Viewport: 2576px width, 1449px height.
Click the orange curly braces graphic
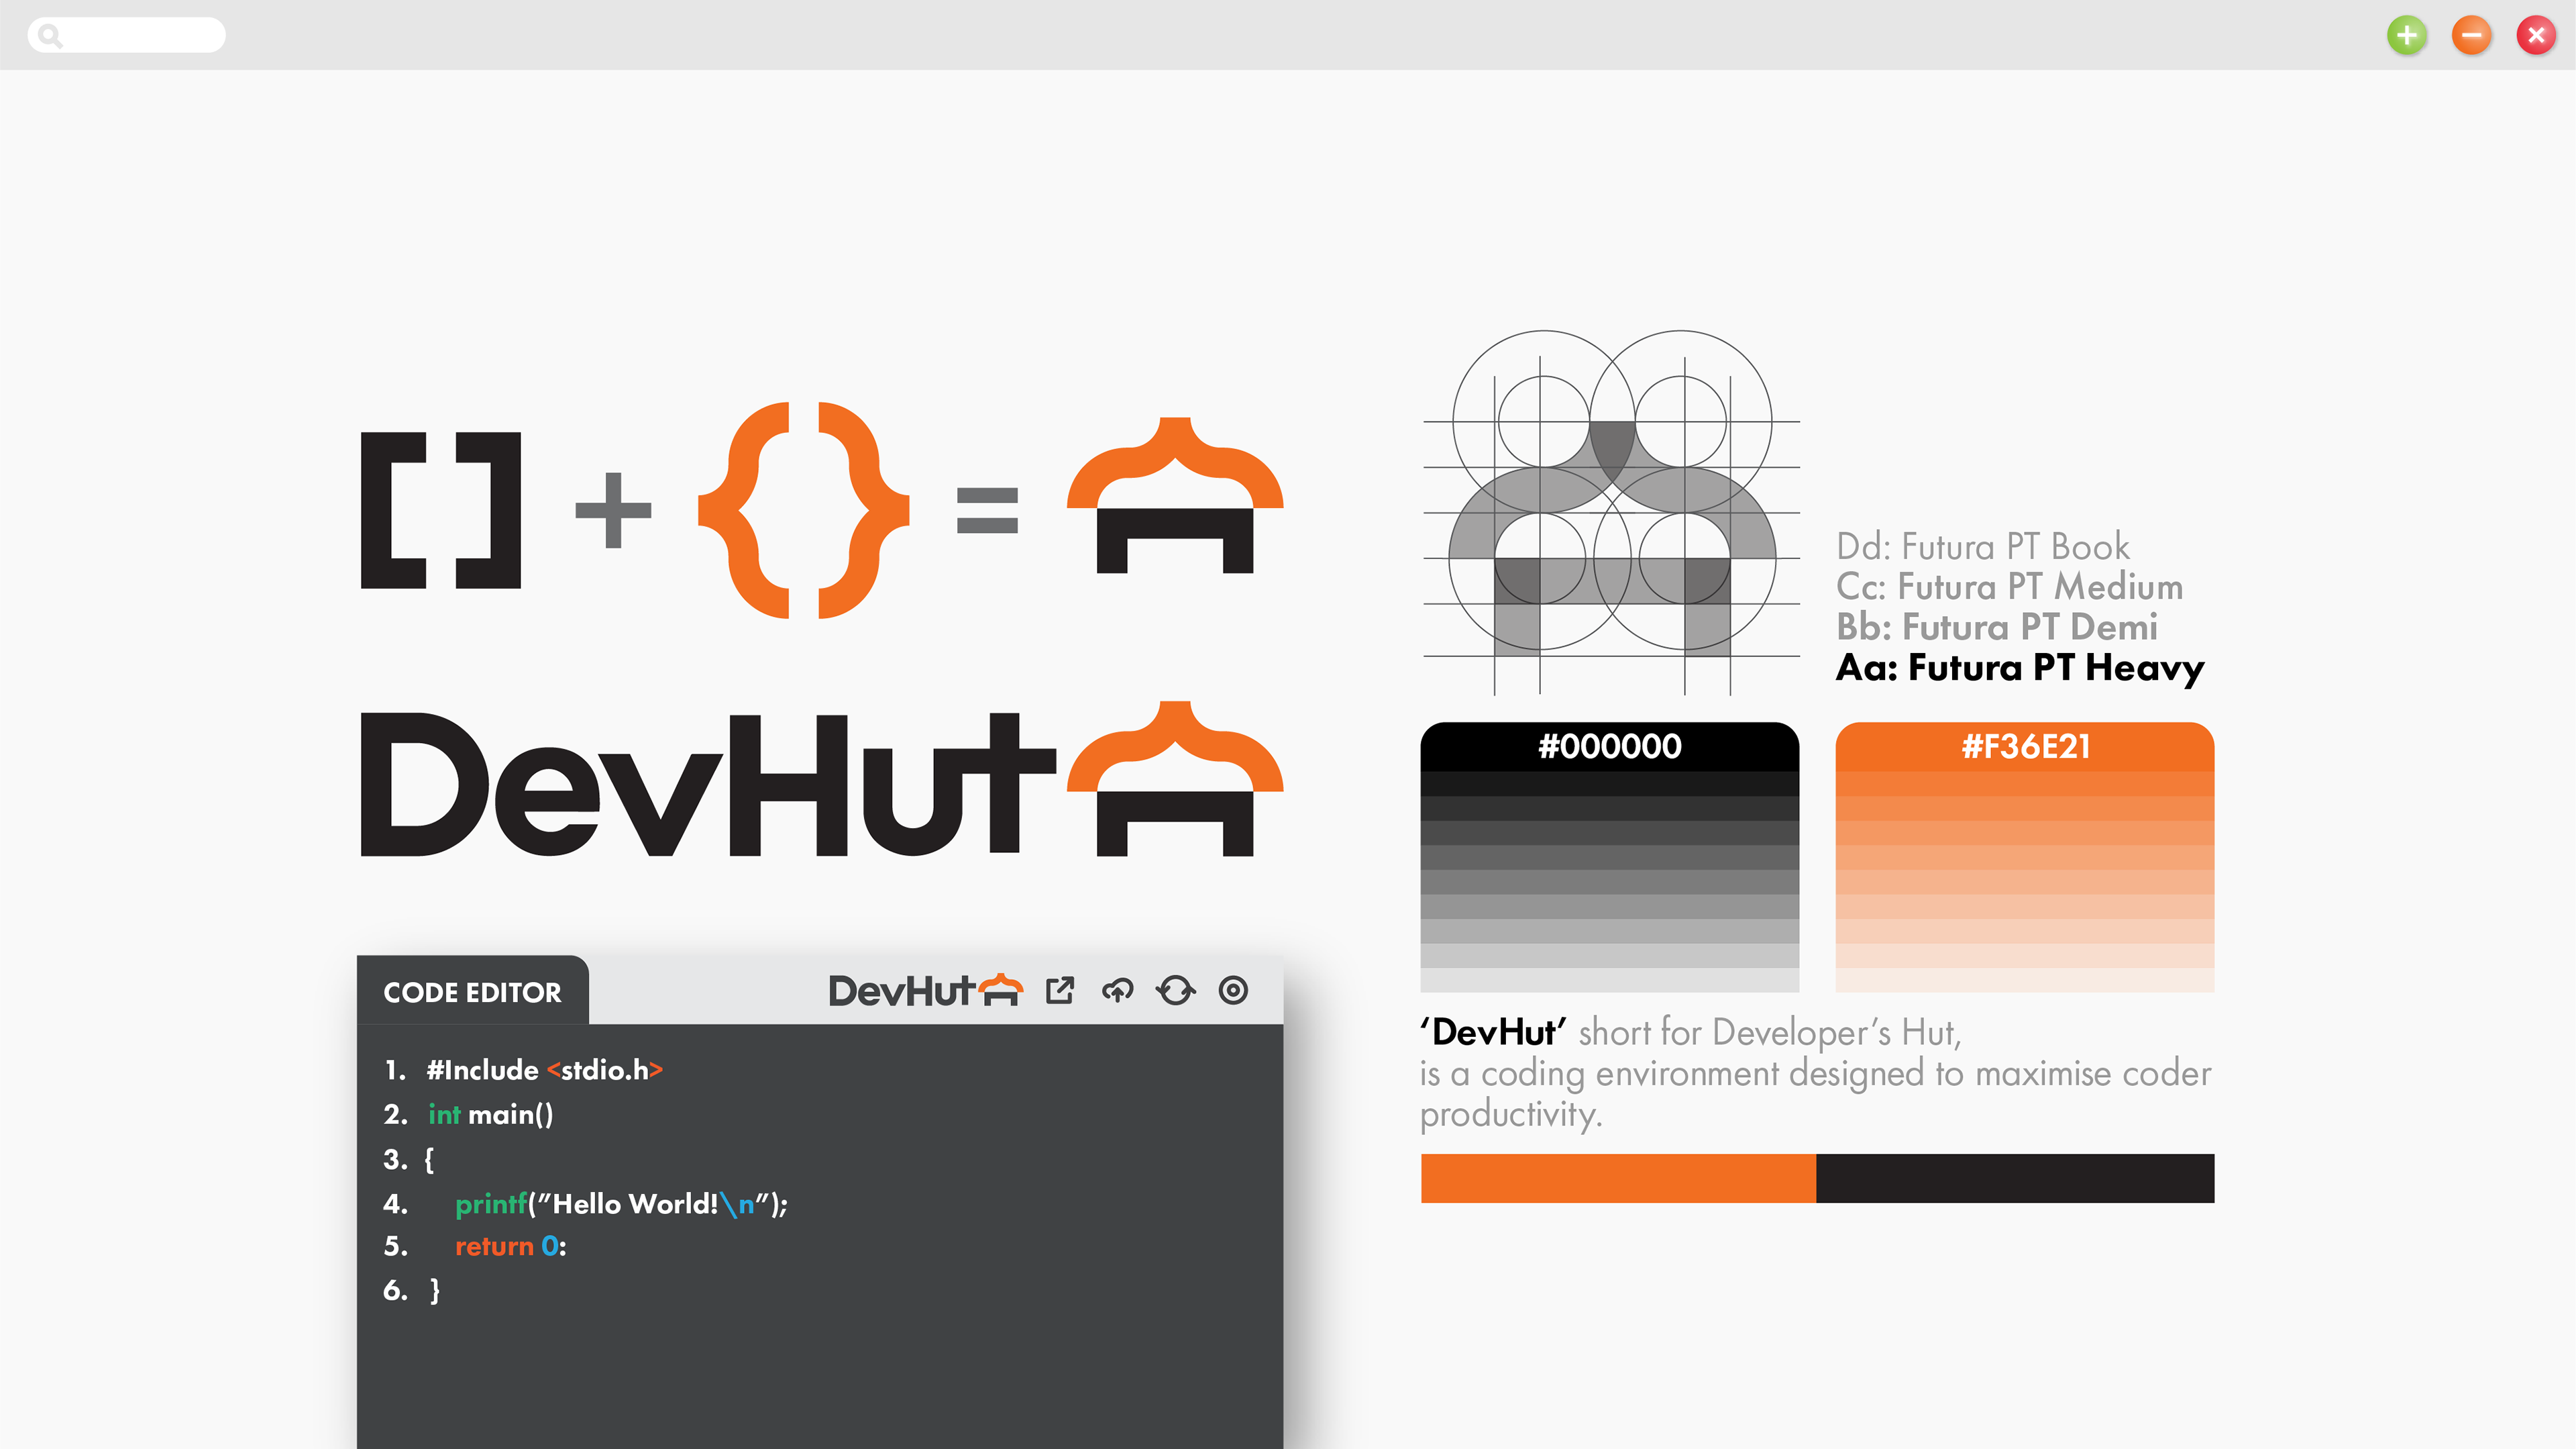[803, 510]
